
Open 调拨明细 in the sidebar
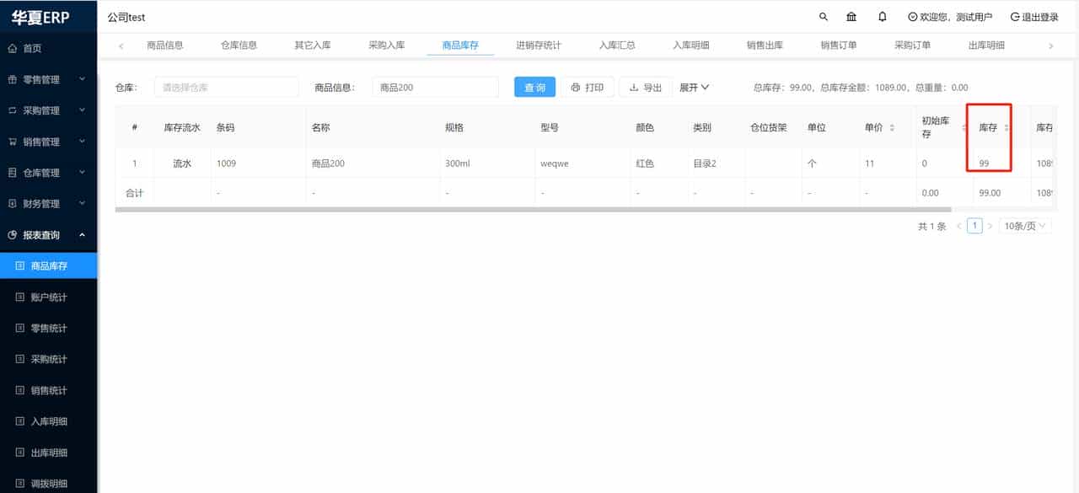click(x=49, y=483)
